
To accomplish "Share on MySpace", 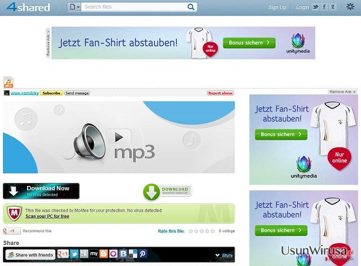I will pyautogui.click(x=94, y=254).
